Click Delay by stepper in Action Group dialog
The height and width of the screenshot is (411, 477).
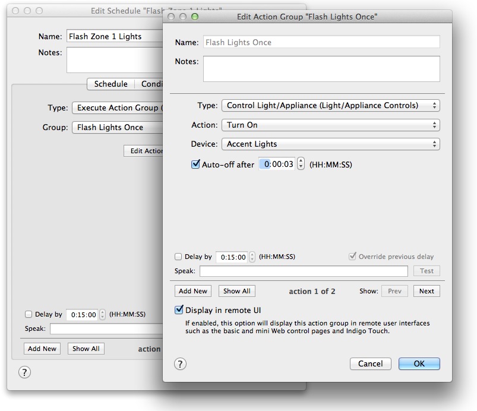click(x=252, y=257)
